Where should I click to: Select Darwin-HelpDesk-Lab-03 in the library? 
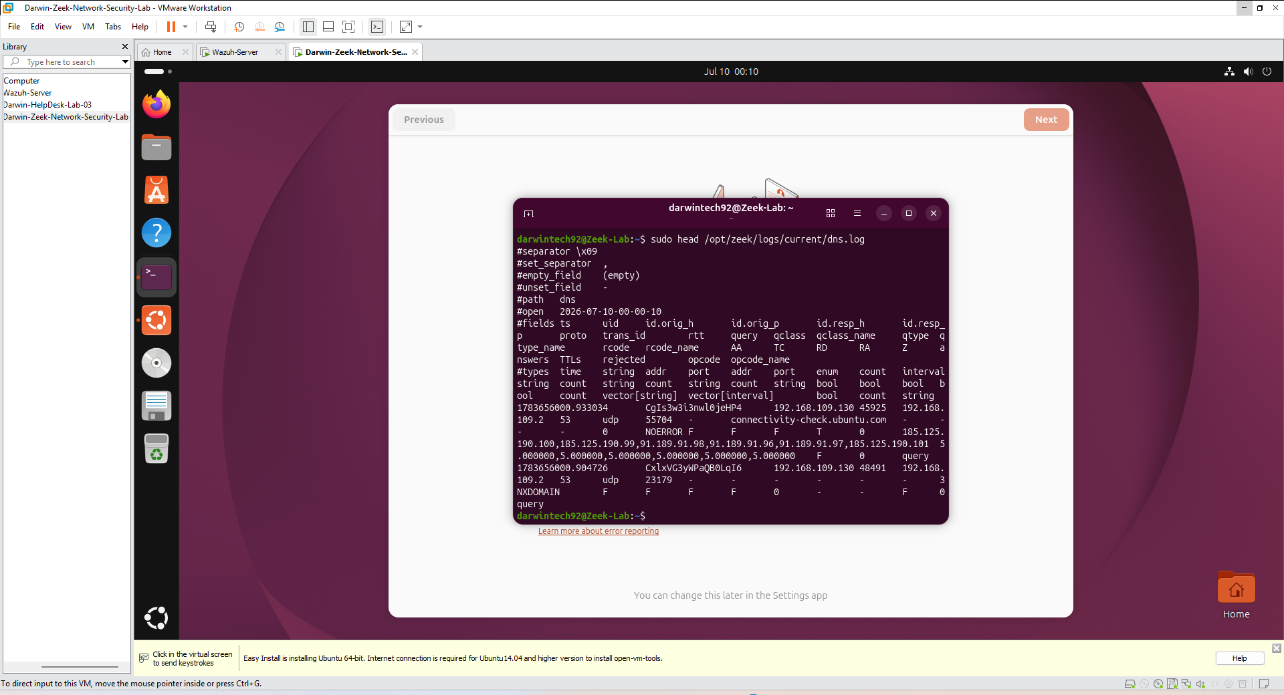pyautogui.click(x=47, y=105)
